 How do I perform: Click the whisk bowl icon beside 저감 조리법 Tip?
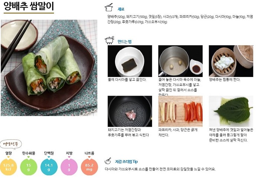108,161
